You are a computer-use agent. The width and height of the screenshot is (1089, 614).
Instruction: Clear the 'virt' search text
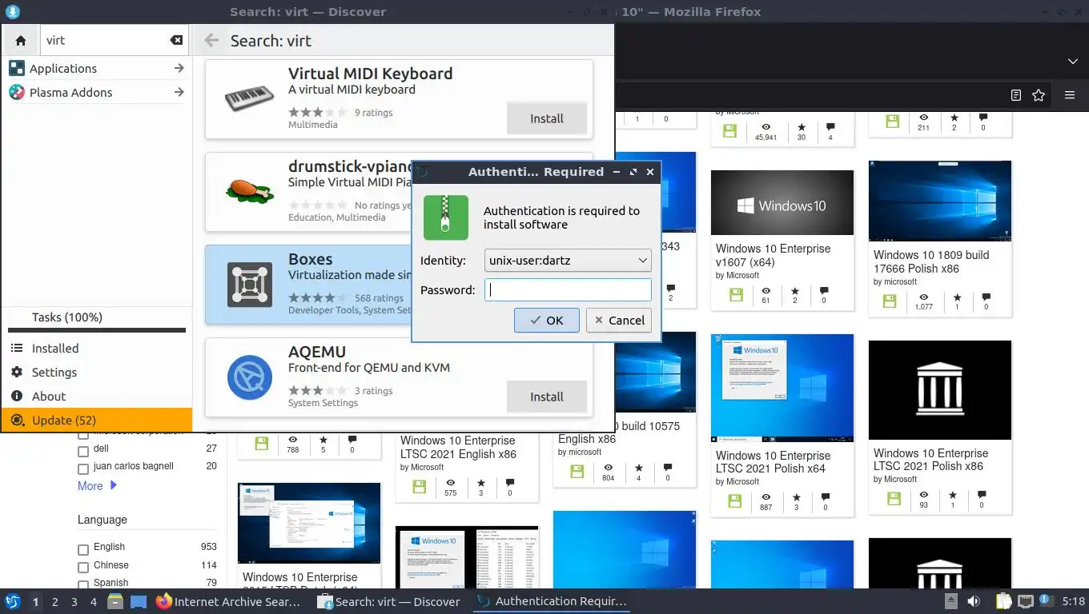[x=176, y=40]
